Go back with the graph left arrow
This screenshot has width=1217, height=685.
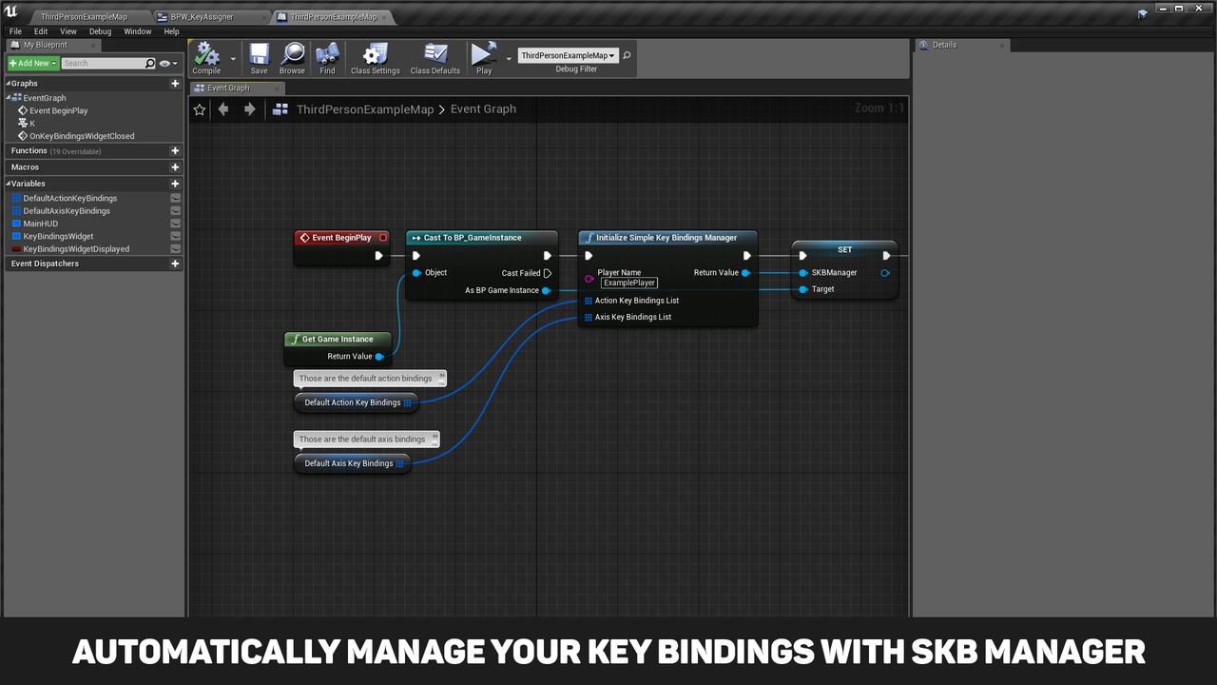223,109
